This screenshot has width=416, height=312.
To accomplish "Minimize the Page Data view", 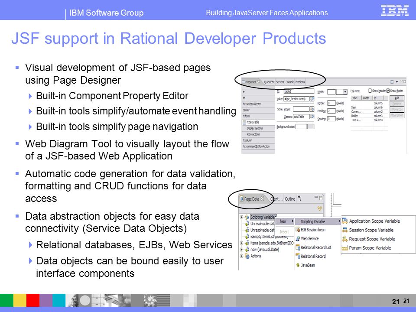I will pos(316,197).
